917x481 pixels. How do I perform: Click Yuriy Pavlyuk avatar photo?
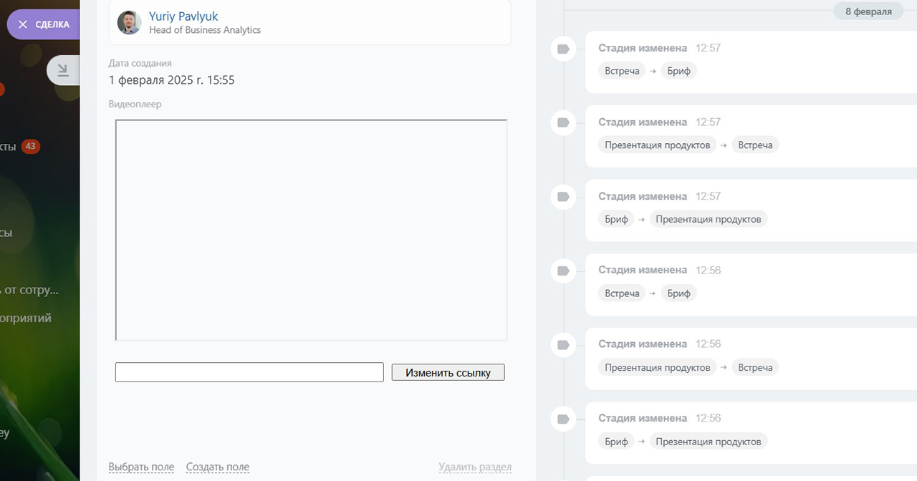point(130,23)
